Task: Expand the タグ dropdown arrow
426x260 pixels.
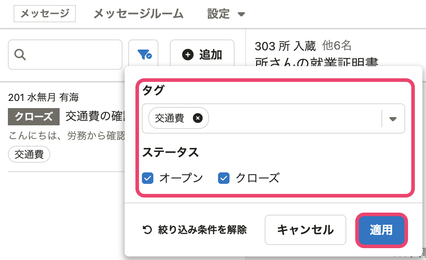Action: pos(393,119)
